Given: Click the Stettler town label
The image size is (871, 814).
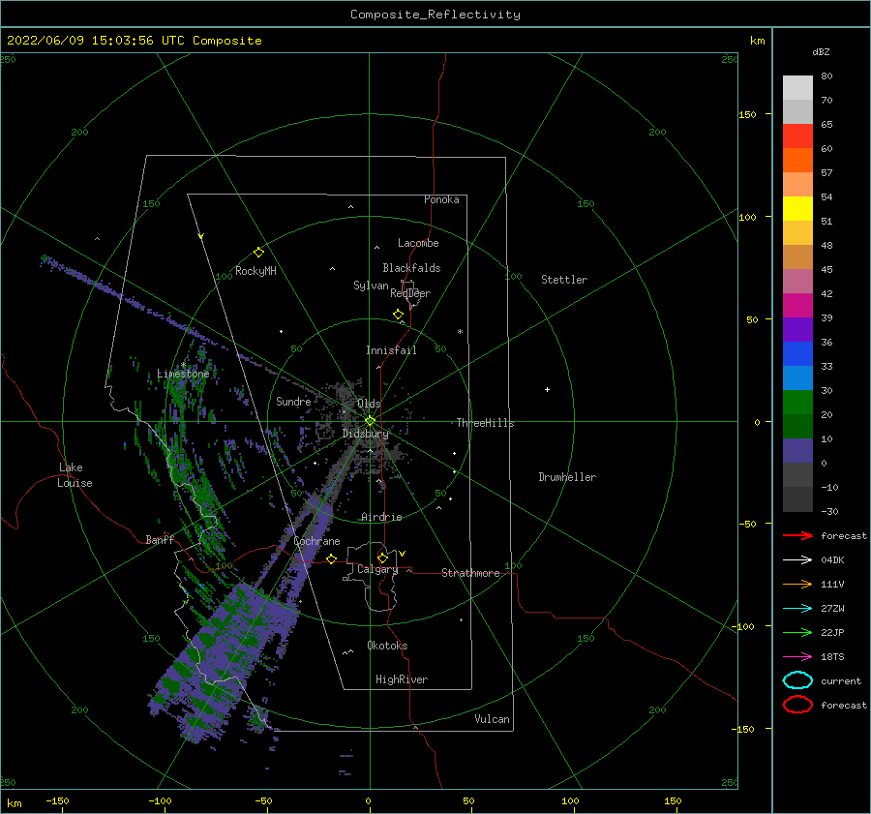Looking at the screenshot, I should coord(564,280).
